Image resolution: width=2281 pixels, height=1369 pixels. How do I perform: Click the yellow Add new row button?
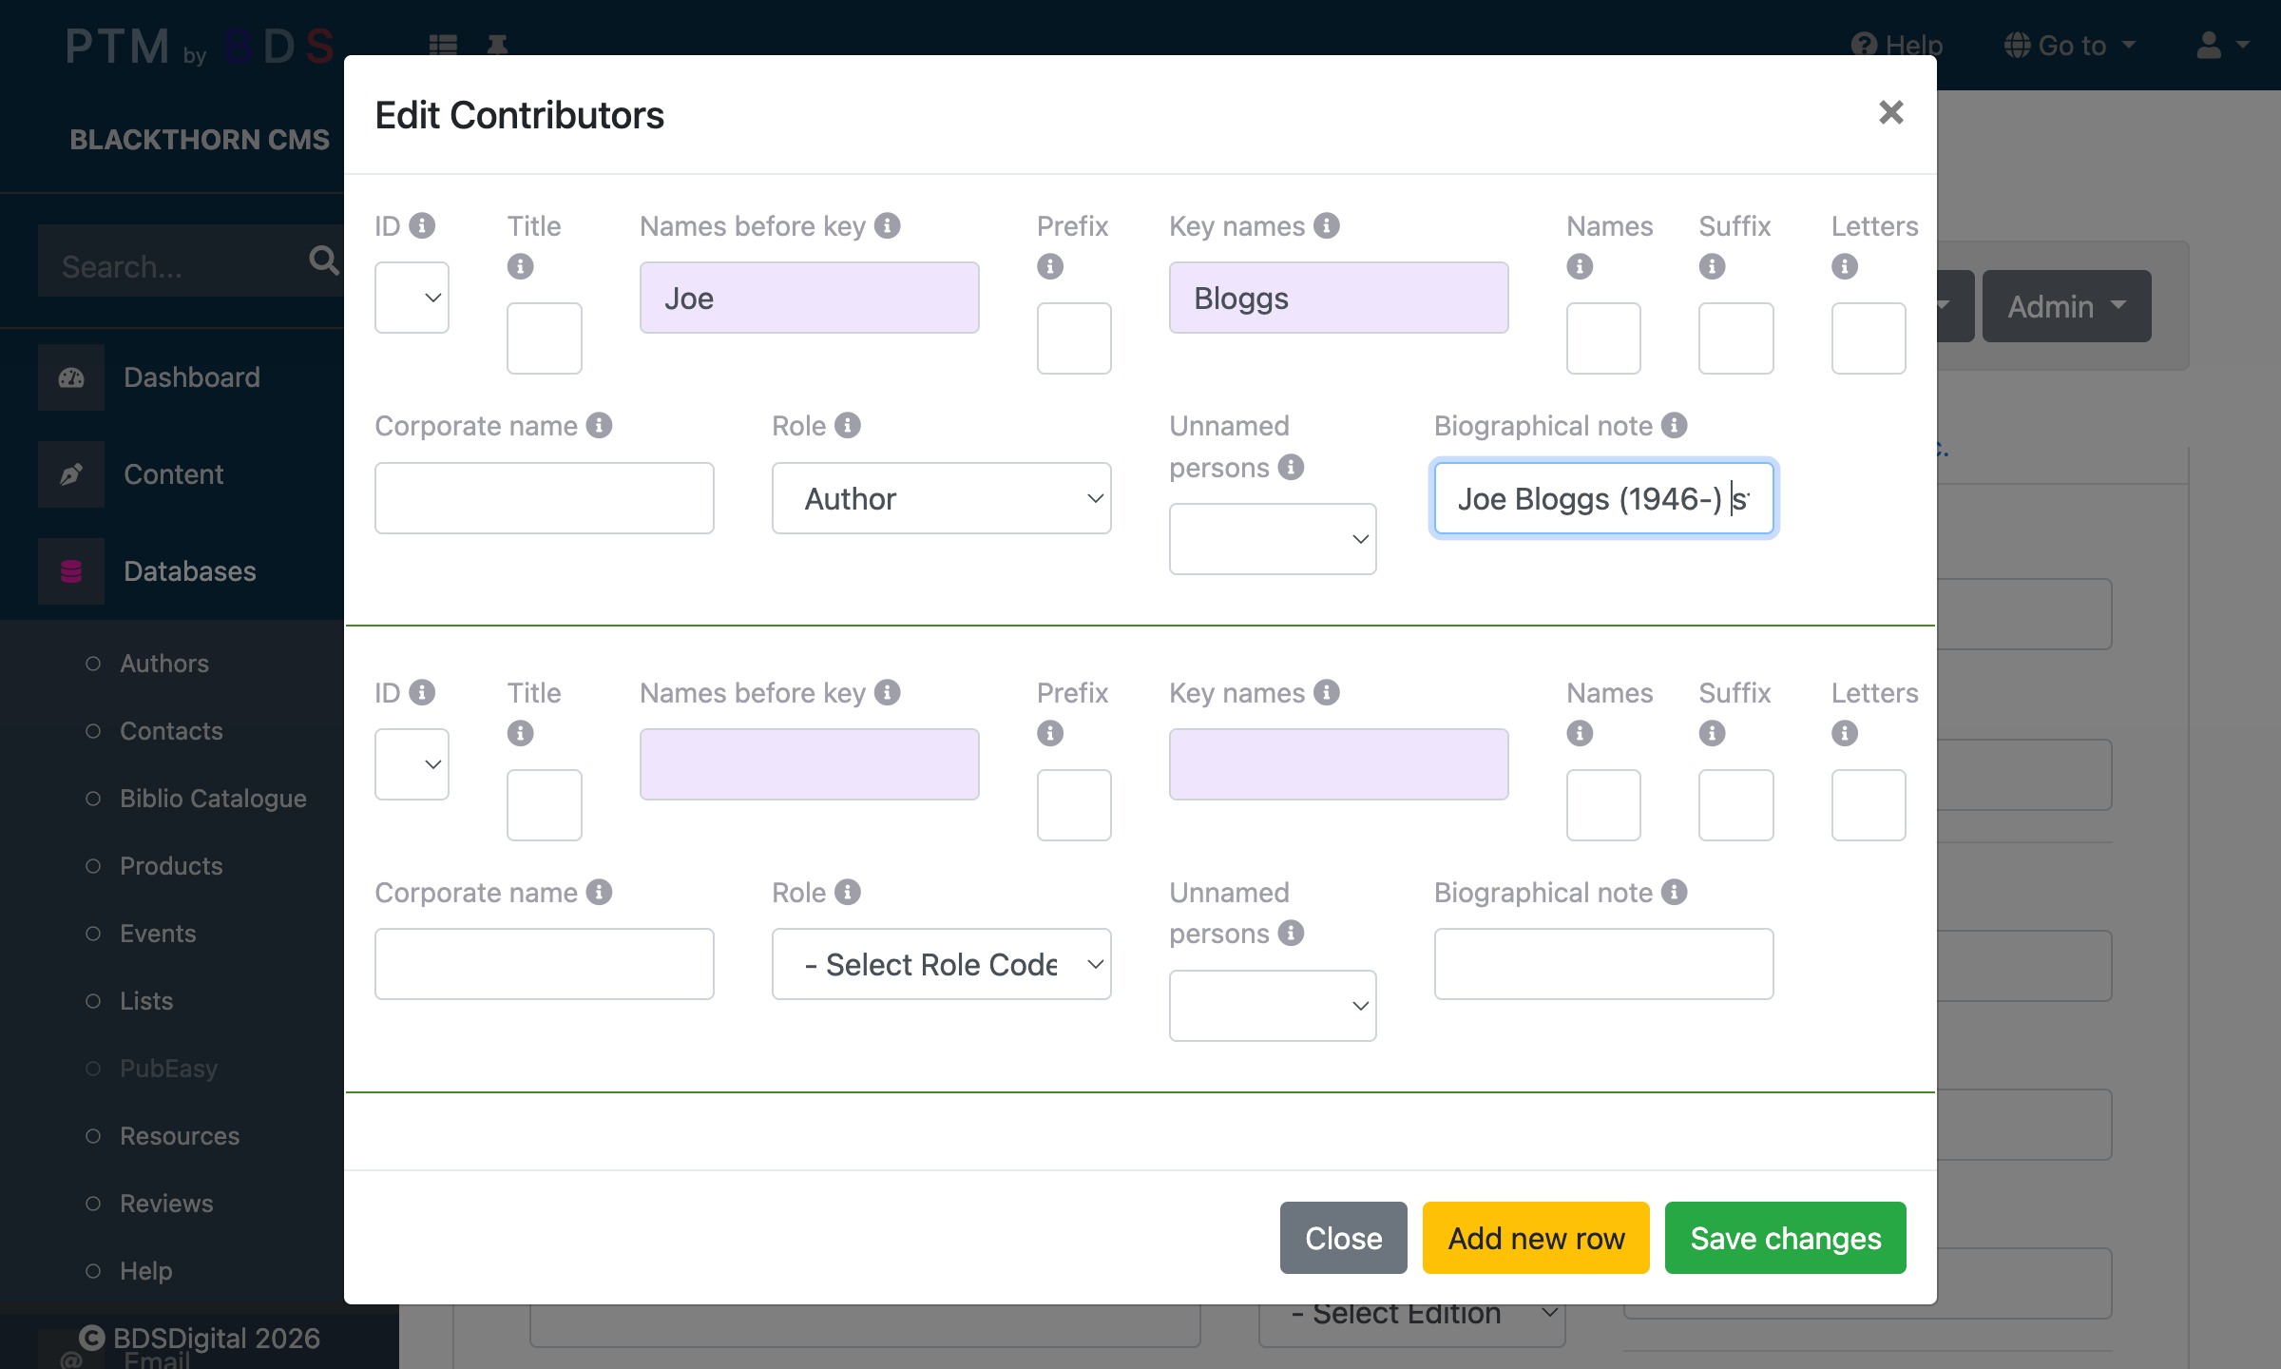tap(1536, 1238)
